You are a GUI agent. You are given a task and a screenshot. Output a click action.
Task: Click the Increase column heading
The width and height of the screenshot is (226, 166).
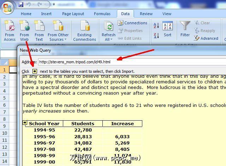tap(123, 124)
